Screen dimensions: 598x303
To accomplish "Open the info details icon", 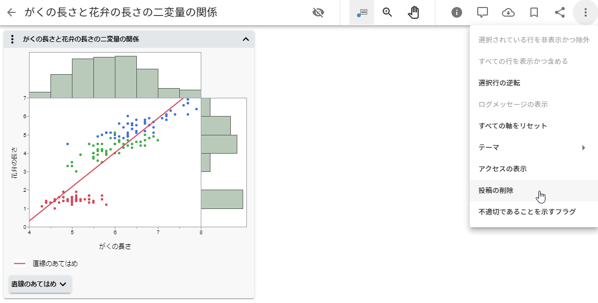I will 457,12.
